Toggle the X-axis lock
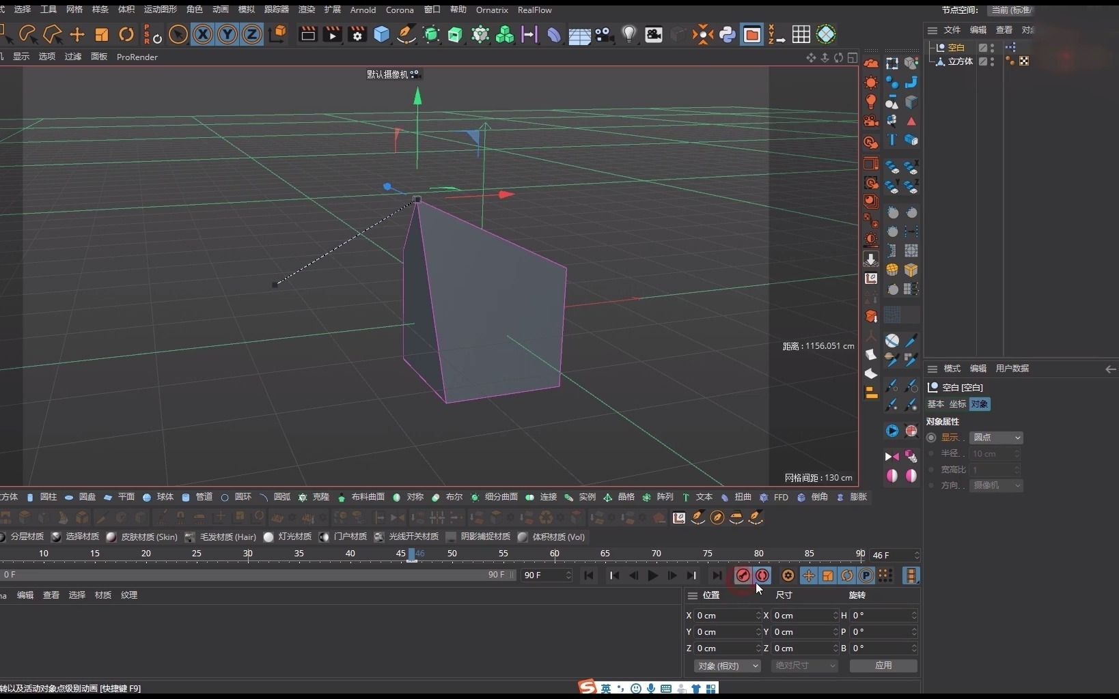Screen dimensions: 1119x699 [203, 35]
